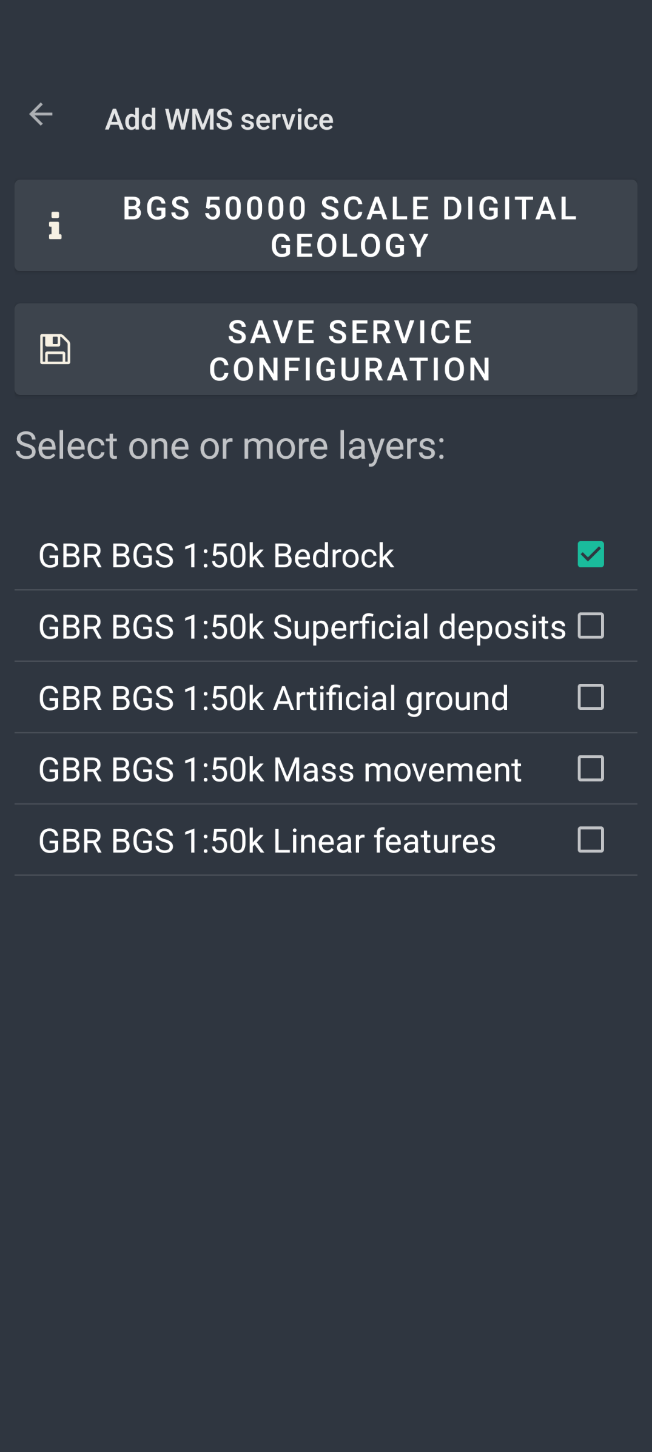This screenshot has width=652, height=1452.
Task: Uncheck the Bedrock layer checkbox
Action: 590,555
